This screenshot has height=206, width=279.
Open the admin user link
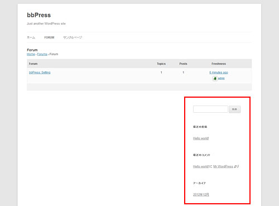click(x=222, y=78)
